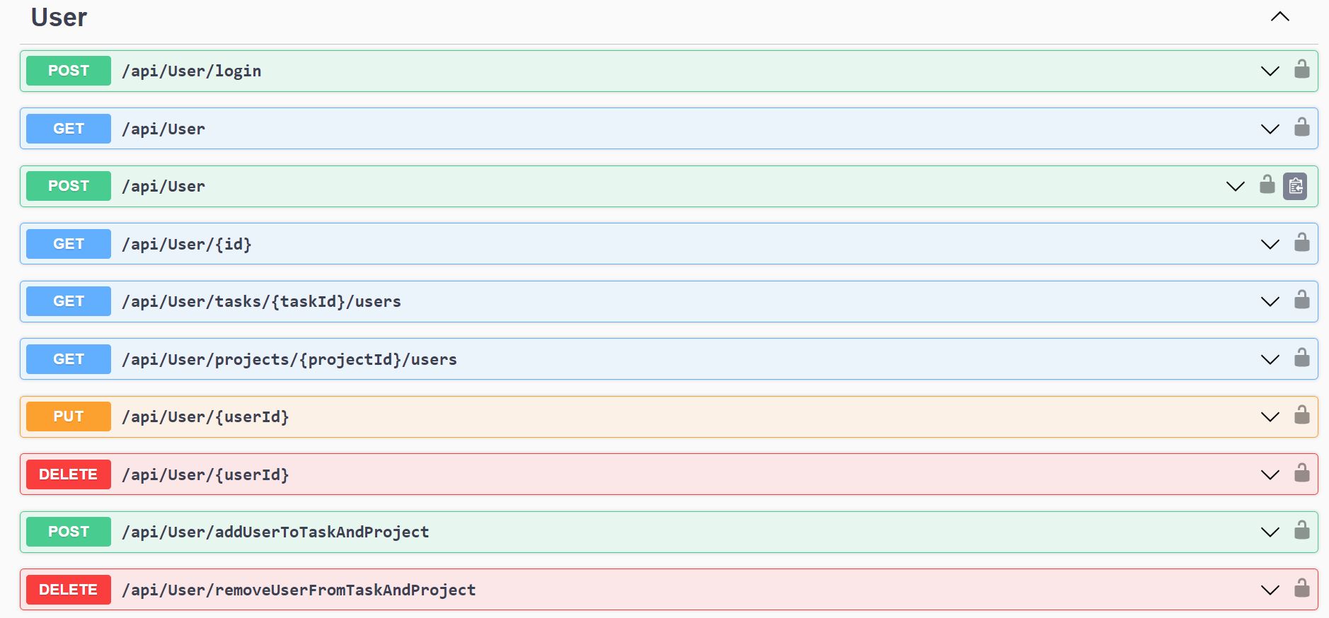Expand chevron for GET projects/{projectId}/users
The height and width of the screenshot is (618, 1329).
click(x=1270, y=359)
